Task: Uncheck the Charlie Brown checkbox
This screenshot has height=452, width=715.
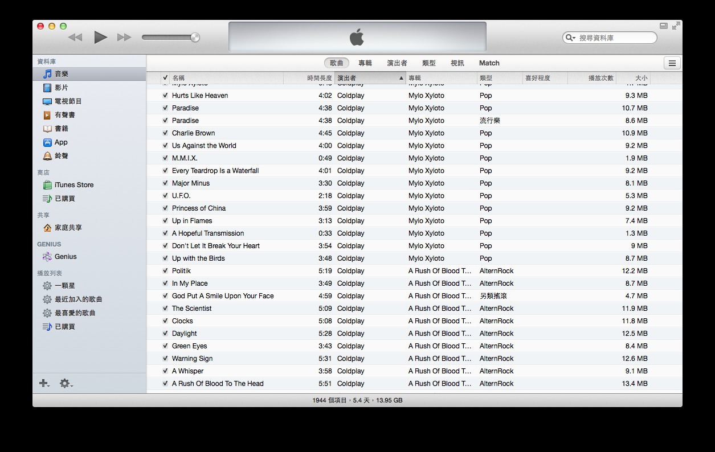Action: [165, 133]
